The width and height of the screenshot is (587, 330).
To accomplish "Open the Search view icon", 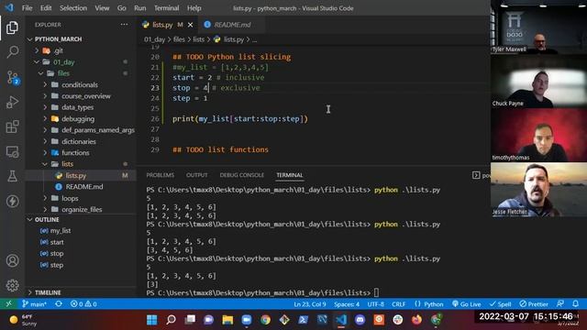I will click(x=12, y=52).
